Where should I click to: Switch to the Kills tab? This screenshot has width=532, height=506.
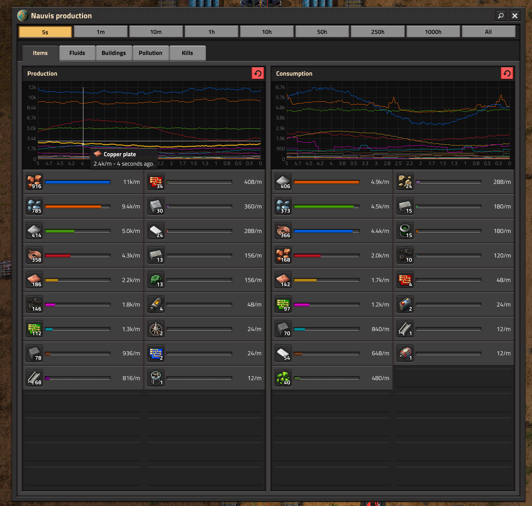[x=187, y=53]
